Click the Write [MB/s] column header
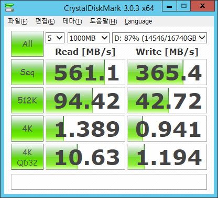The height and width of the screenshot is (198, 218). 167,52
